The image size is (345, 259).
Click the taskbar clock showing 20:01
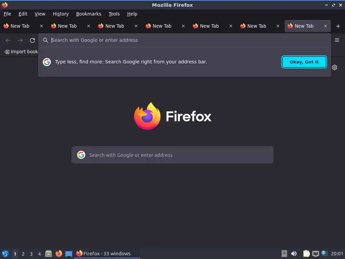pyautogui.click(x=337, y=254)
